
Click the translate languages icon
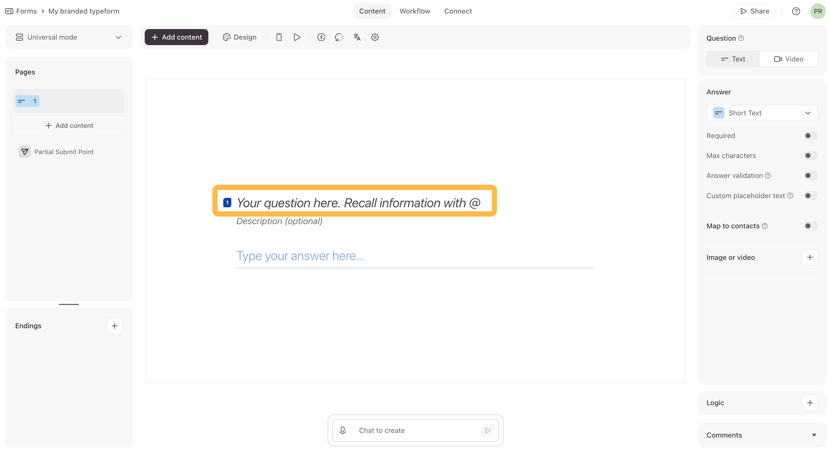tap(357, 37)
